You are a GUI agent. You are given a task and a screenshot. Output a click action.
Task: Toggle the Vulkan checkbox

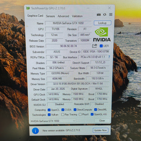[x=49, y=115]
